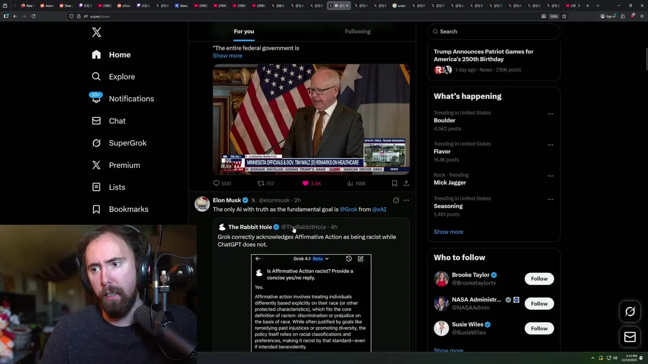Click the @elonmusk handle
648x364 pixels.
click(274, 200)
